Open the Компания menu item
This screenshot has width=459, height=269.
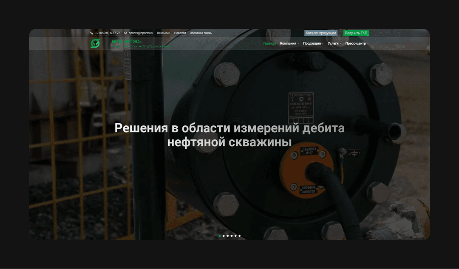[288, 44]
